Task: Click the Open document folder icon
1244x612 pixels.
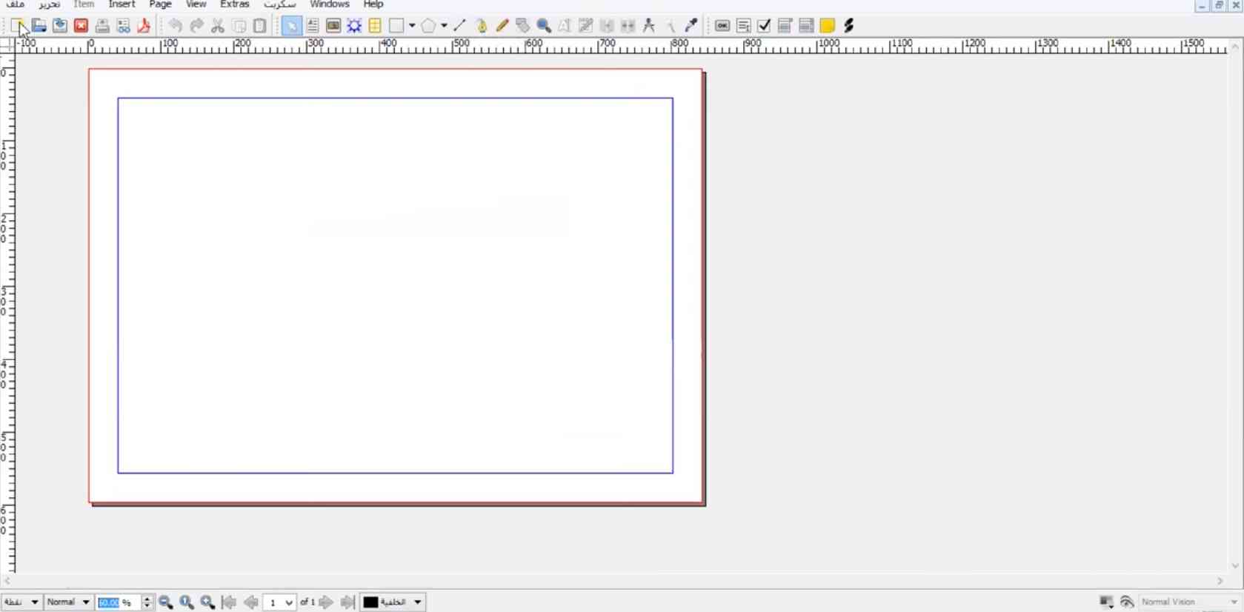Action: [x=39, y=26]
